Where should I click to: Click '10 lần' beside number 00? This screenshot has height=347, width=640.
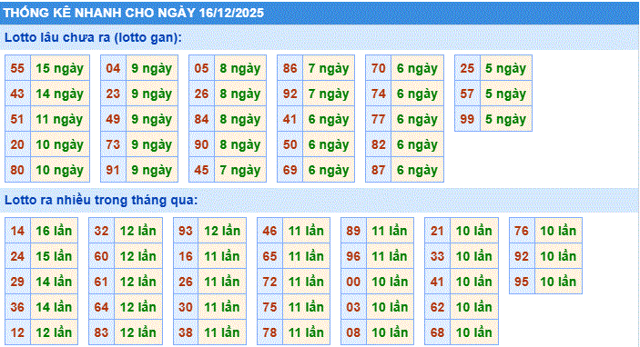coord(391,282)
